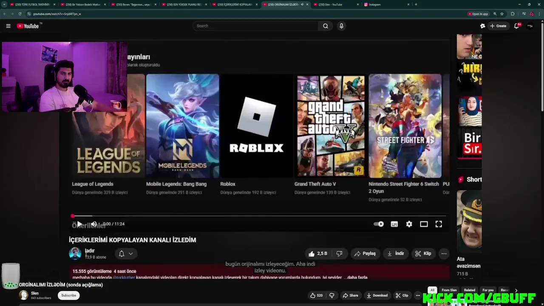The image size is (544, 306).
Task: Click the star-shaped icon beside Create
Action: pos(482,26)
